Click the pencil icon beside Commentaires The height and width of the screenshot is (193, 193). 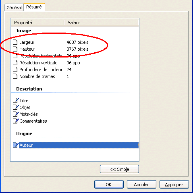(16, 121)
